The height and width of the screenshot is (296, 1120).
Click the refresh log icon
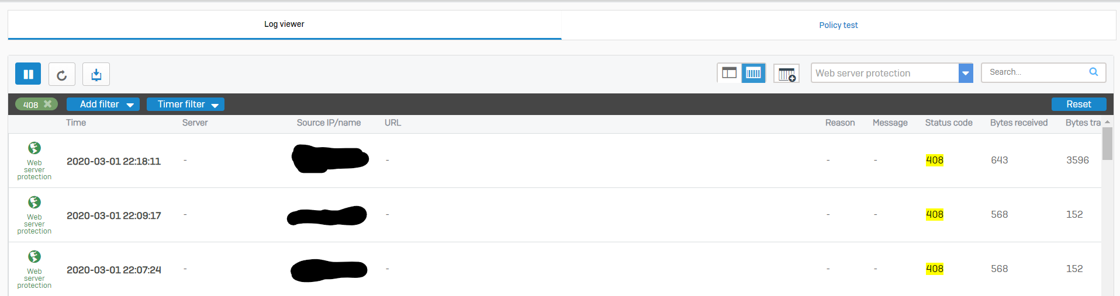click(62, 74)
